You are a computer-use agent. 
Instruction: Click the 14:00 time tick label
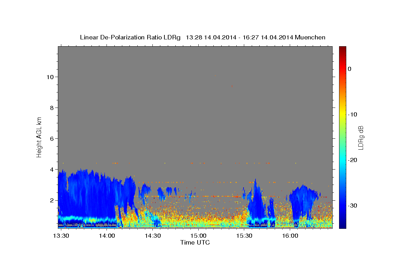107,236
